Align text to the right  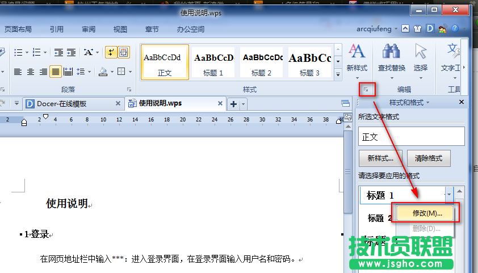coord(43,72)
